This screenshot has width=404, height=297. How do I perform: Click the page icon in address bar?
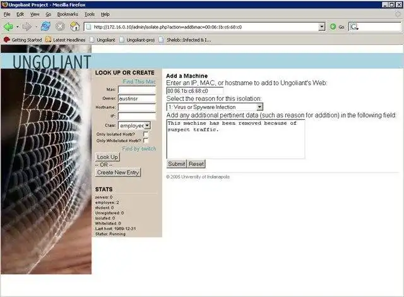tap(88, 26)
